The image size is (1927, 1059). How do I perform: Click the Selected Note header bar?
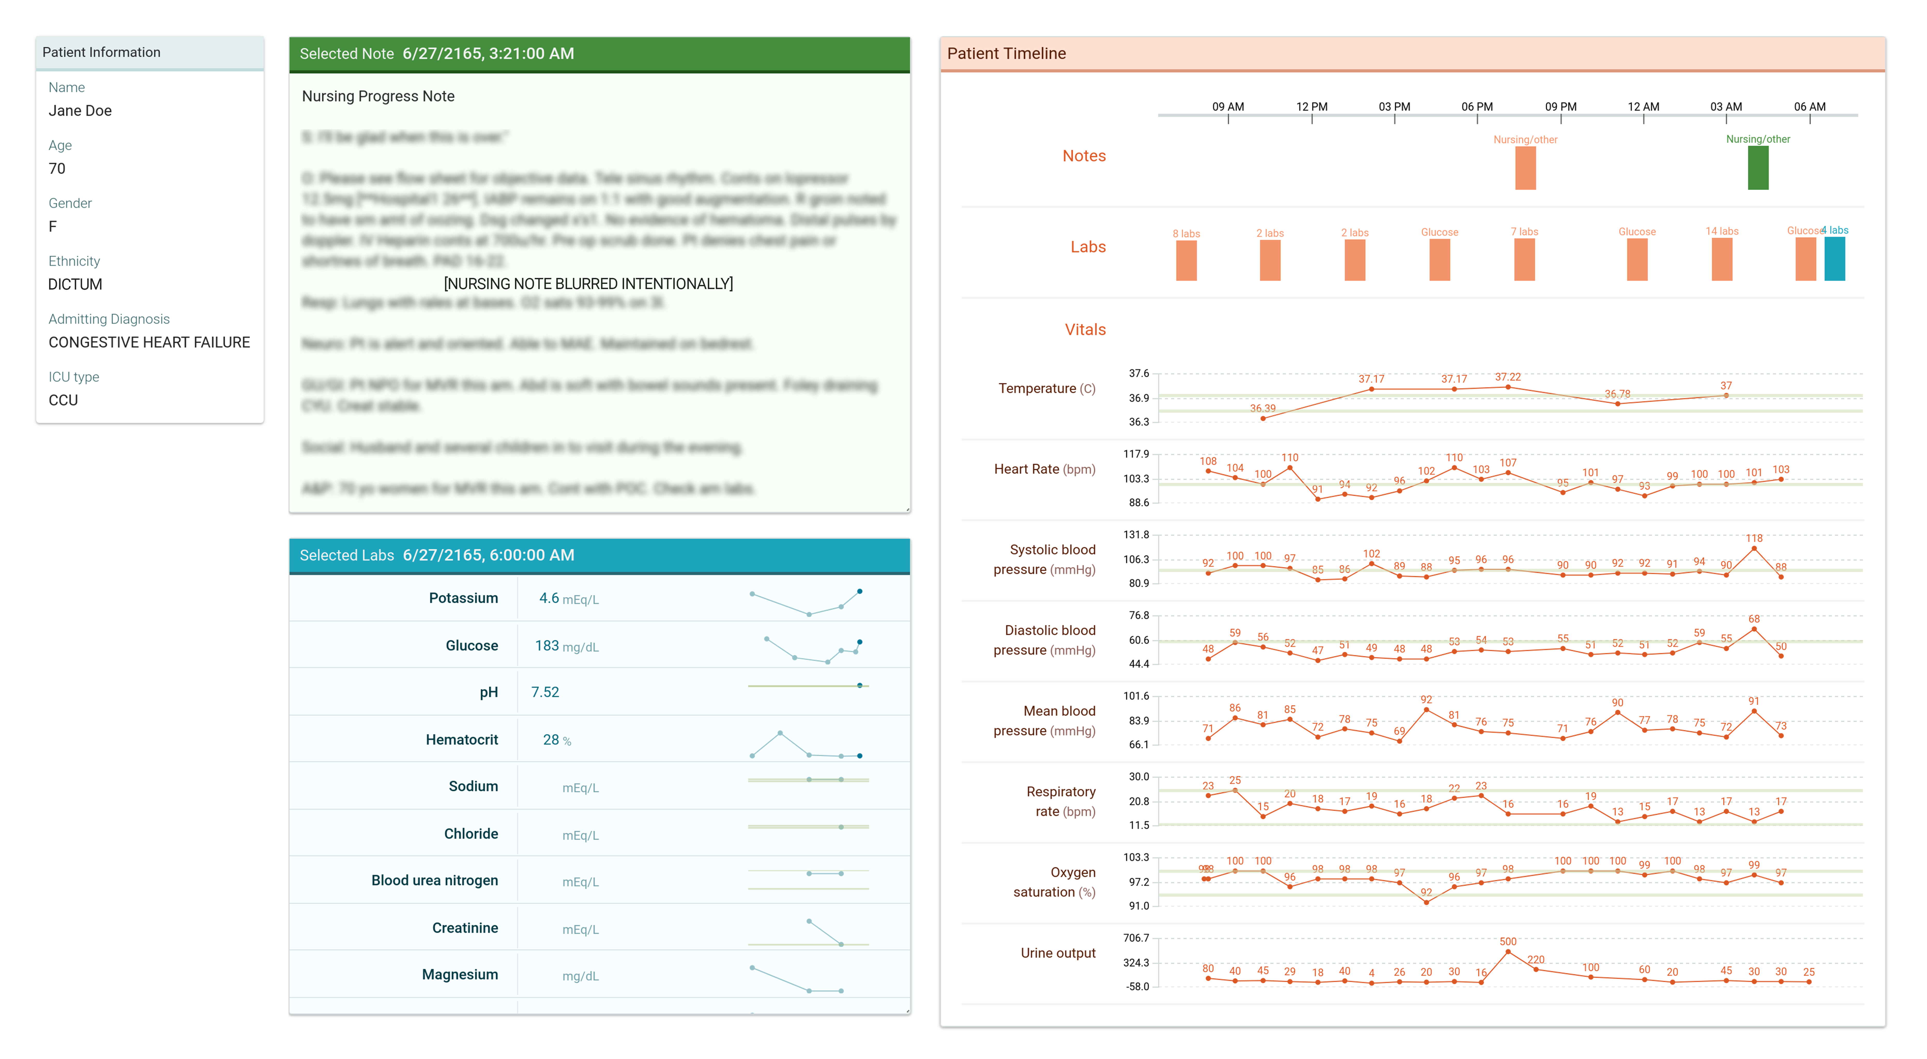598,54
